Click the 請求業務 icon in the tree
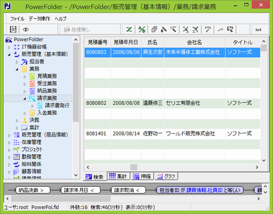This screenshot has width=273, height=214. coord(32,98)
